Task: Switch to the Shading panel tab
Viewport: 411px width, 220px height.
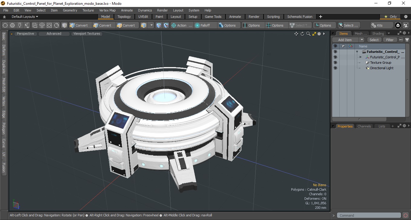Action: point(378,34)
